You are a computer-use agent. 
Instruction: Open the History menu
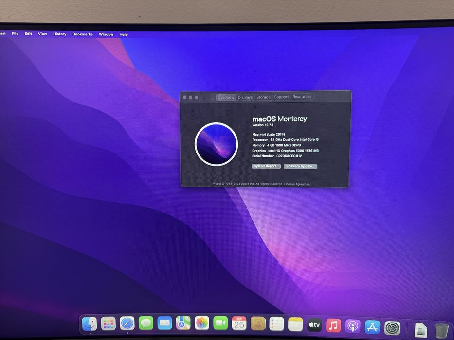pyautogui.click(x=60, y=34)
